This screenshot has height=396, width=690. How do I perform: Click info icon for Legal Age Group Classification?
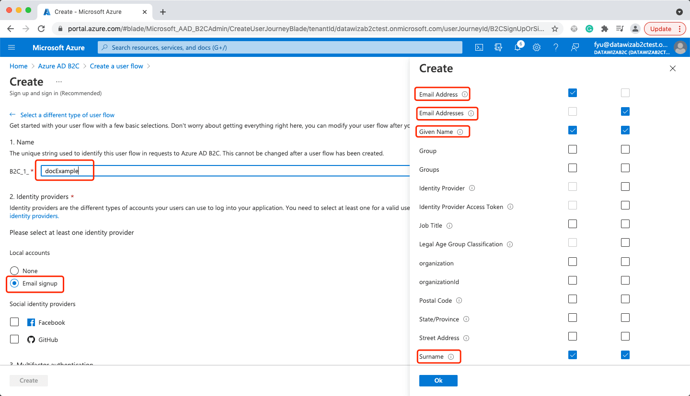(x=510, y=244)
